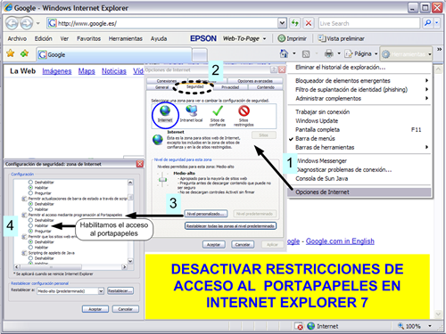Click the Nivel personalizado button

(206, 214)
